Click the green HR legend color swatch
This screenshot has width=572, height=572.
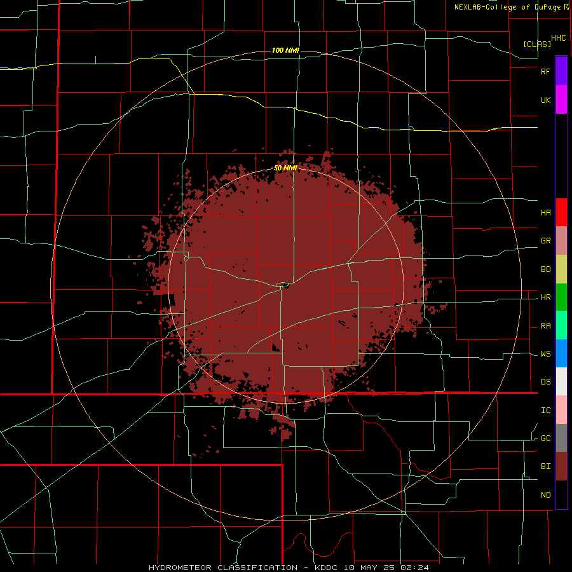coord(561,297)
